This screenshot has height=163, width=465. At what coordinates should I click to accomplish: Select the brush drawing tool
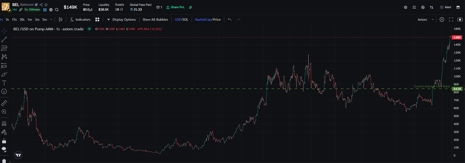(4, 74)
